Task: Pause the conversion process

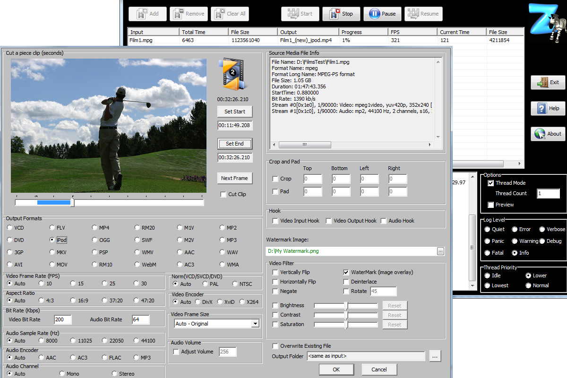Action: (x=382, y=14)
